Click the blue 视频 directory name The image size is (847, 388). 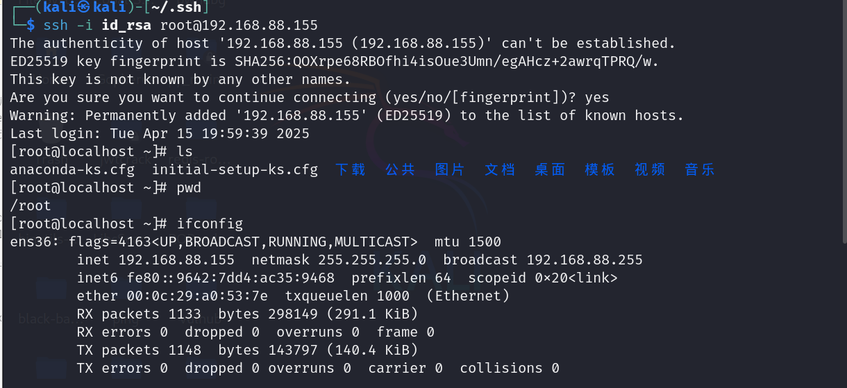click(x=651, y=169)
